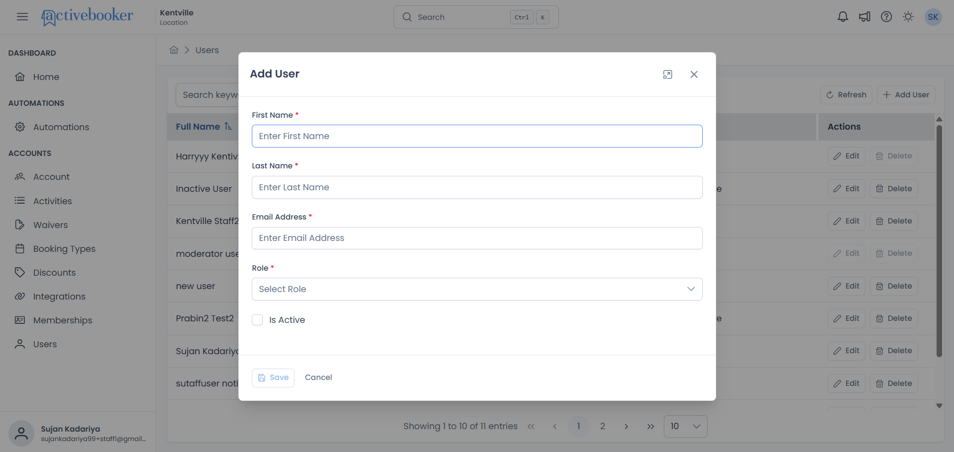This screenshot has width=954, height=452.
Task: Open the hamburger menu icon
Action: click(x=22, y=17)
